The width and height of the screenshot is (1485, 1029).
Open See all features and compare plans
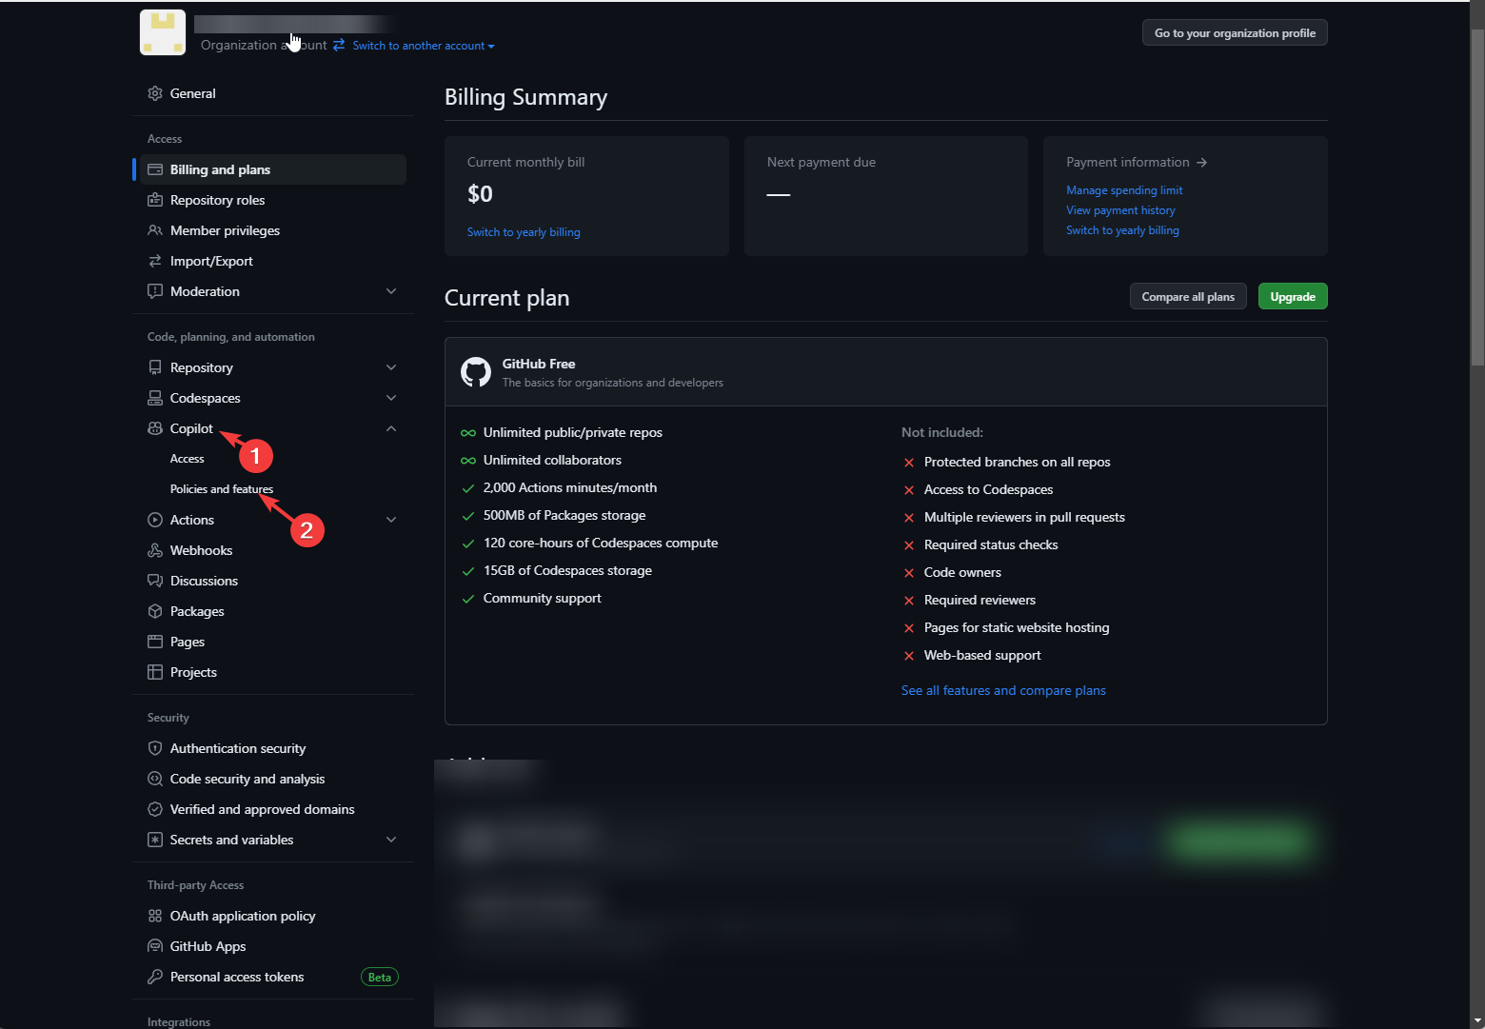1003,690
